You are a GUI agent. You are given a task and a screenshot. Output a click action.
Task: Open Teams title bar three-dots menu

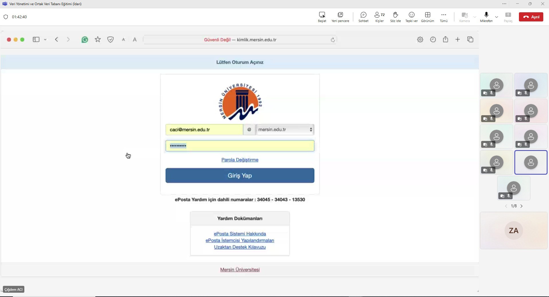click(x=504, y=4)
